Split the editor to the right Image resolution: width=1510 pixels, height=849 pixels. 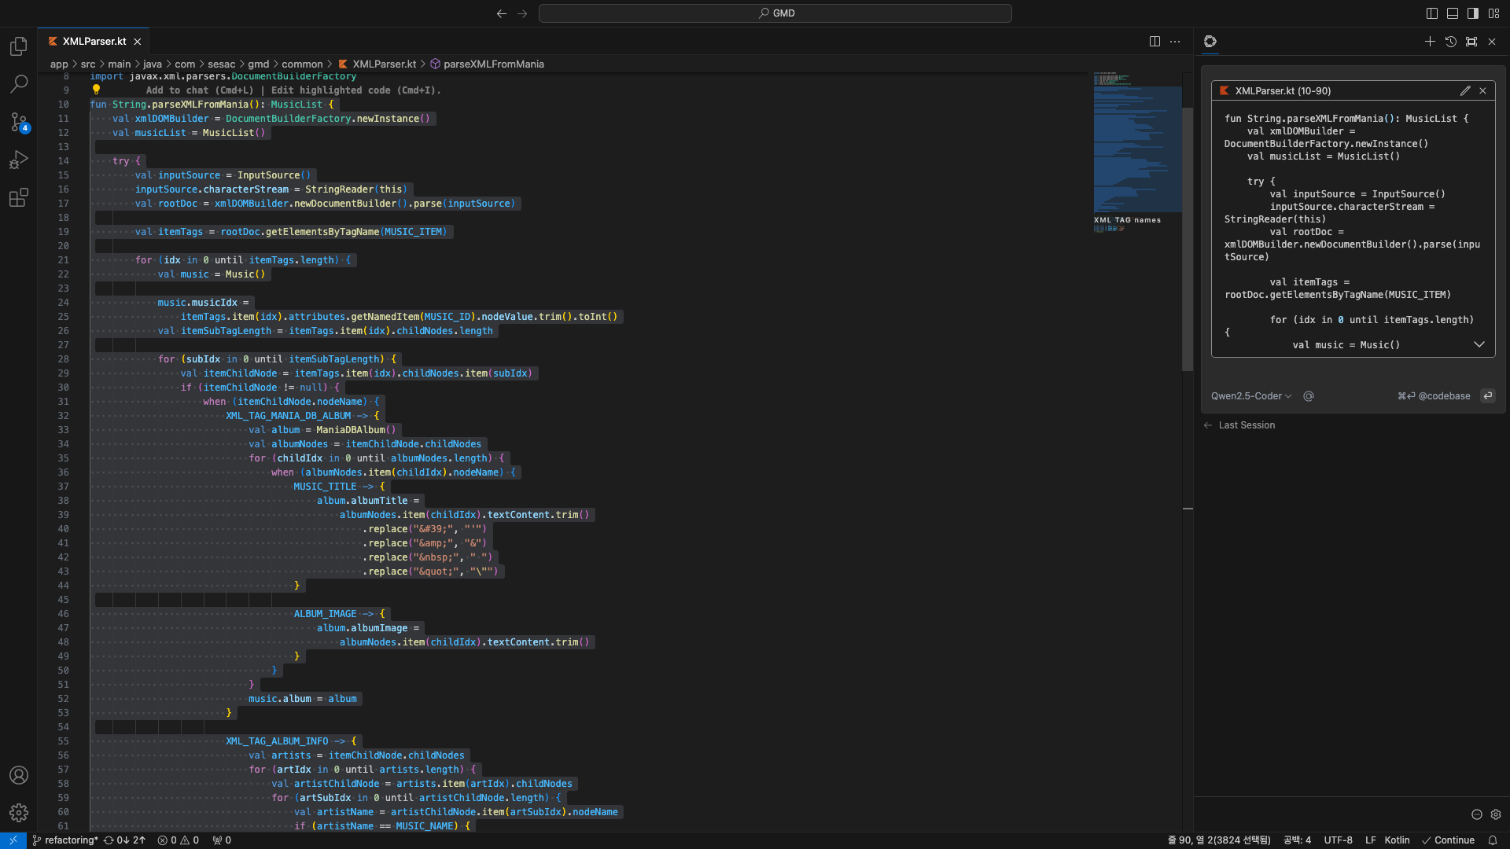[x=1155, y=42]
